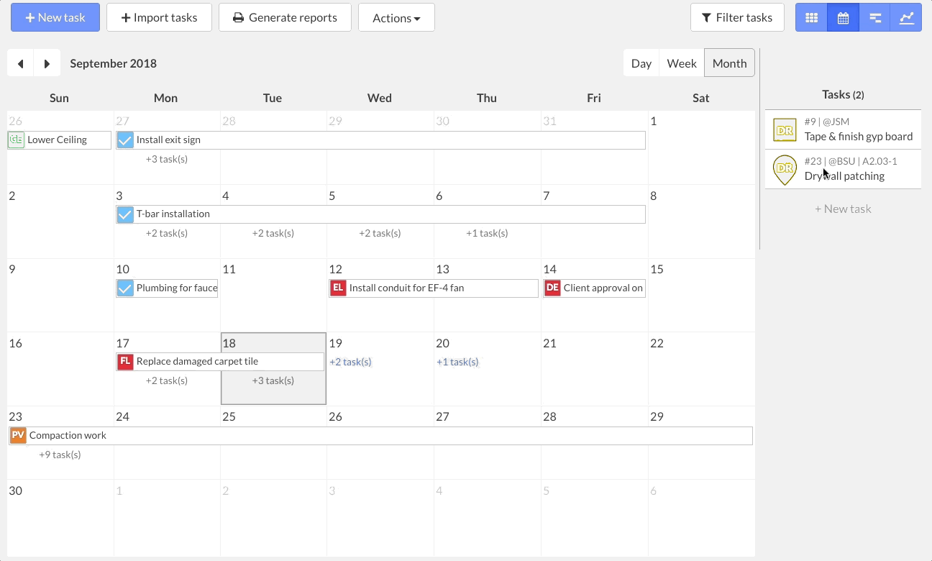Open the chart analytics view icon
932x561 pixels.
[x=906, y=18]
